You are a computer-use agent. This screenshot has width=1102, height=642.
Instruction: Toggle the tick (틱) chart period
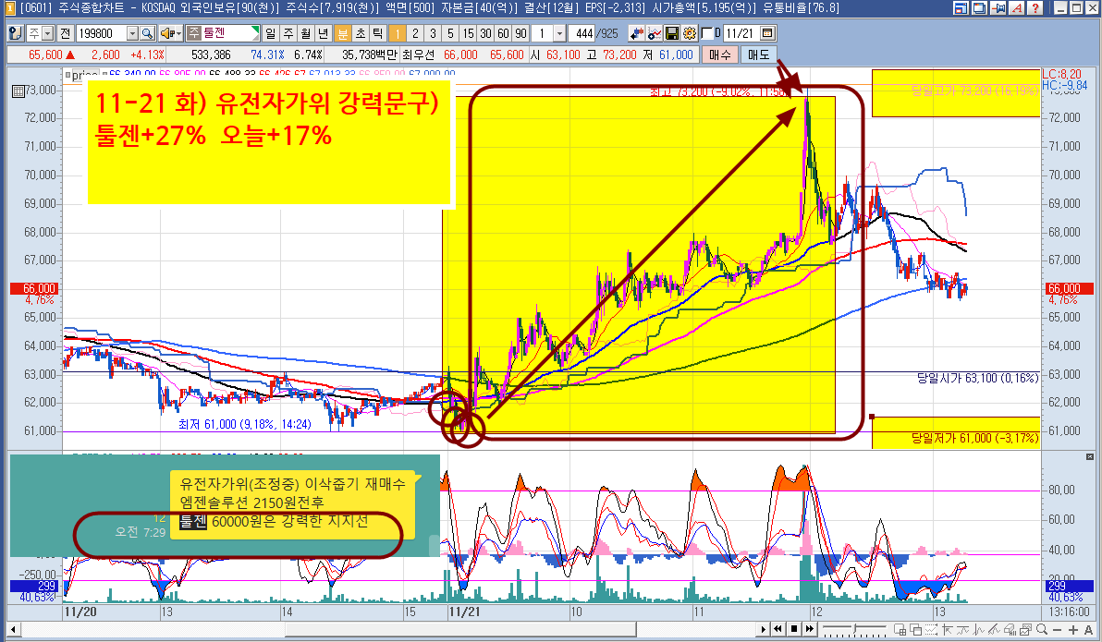(377, 33)
